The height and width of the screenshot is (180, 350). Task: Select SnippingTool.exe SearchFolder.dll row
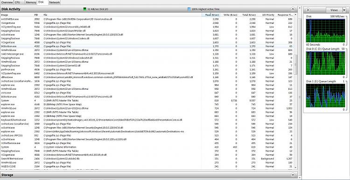(147, 31)
